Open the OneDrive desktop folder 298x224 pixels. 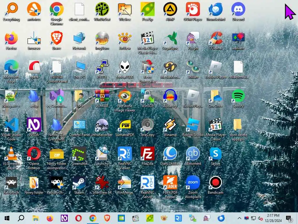tap(216, 98)
